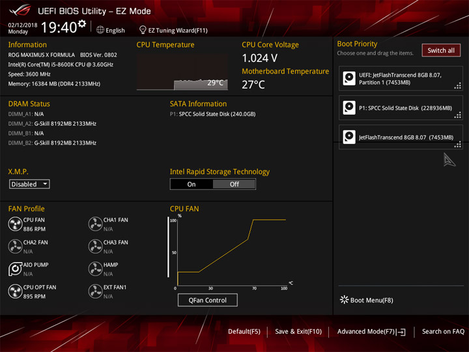Click the 27°C motherboard temperature value
The image size is (469, 352).
point(253,85)
